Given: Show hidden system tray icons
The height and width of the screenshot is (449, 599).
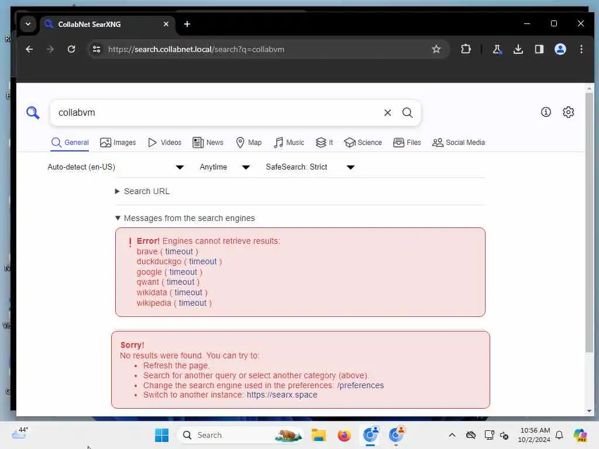Looking at the screenshot, I should [x=452, y=435].
